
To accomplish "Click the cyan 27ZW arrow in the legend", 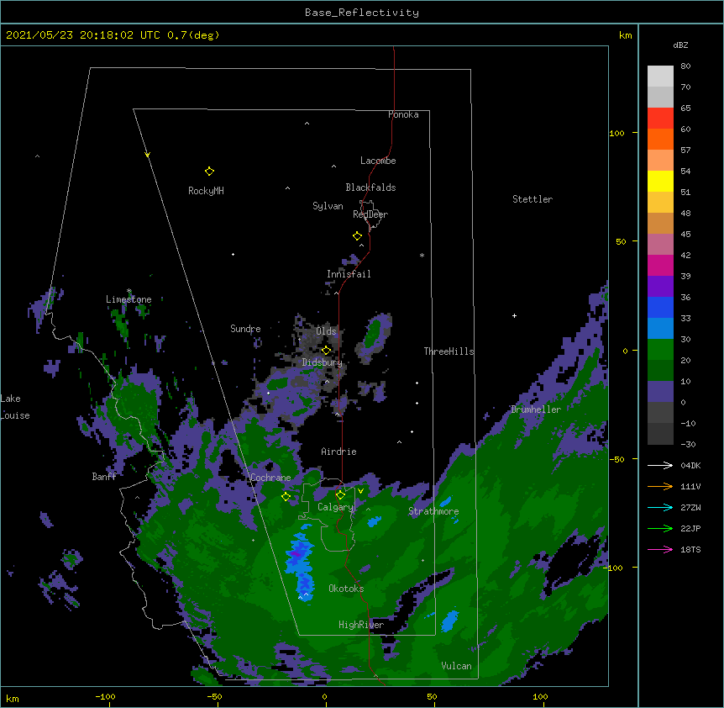I will pyautogui.click(x=660, y=507).
